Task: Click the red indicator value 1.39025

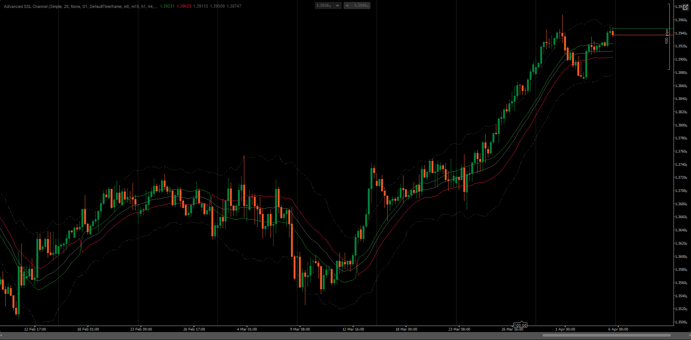Action: click(x=184, y=6)
